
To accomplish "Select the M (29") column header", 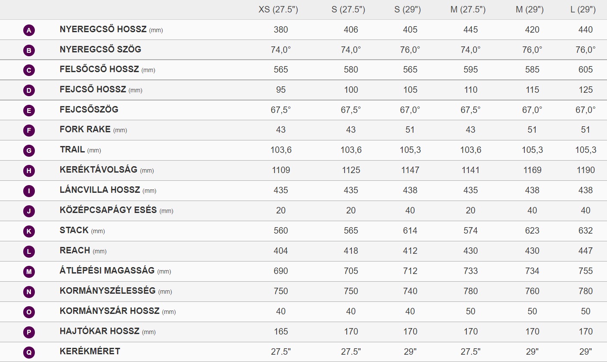I will point(530,9).
